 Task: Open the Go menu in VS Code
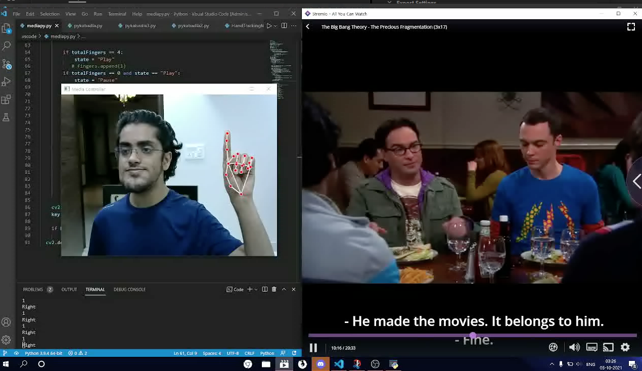(84, 14)
